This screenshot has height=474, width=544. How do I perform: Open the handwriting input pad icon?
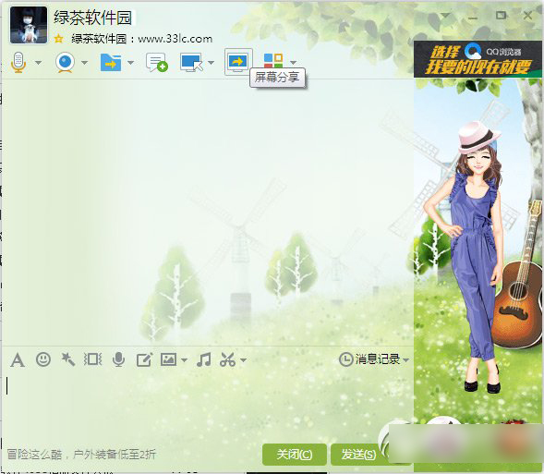[144, 359]
